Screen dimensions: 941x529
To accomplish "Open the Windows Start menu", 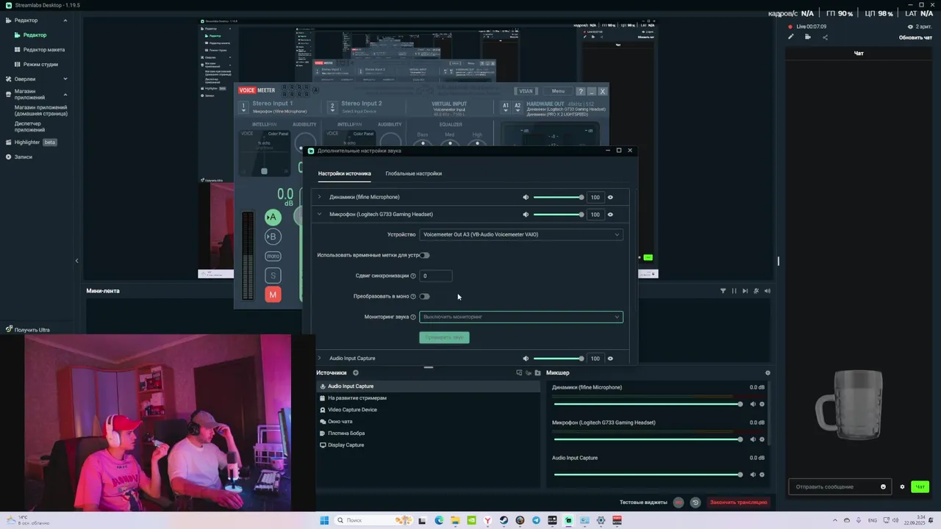I will tap(324, 520).
